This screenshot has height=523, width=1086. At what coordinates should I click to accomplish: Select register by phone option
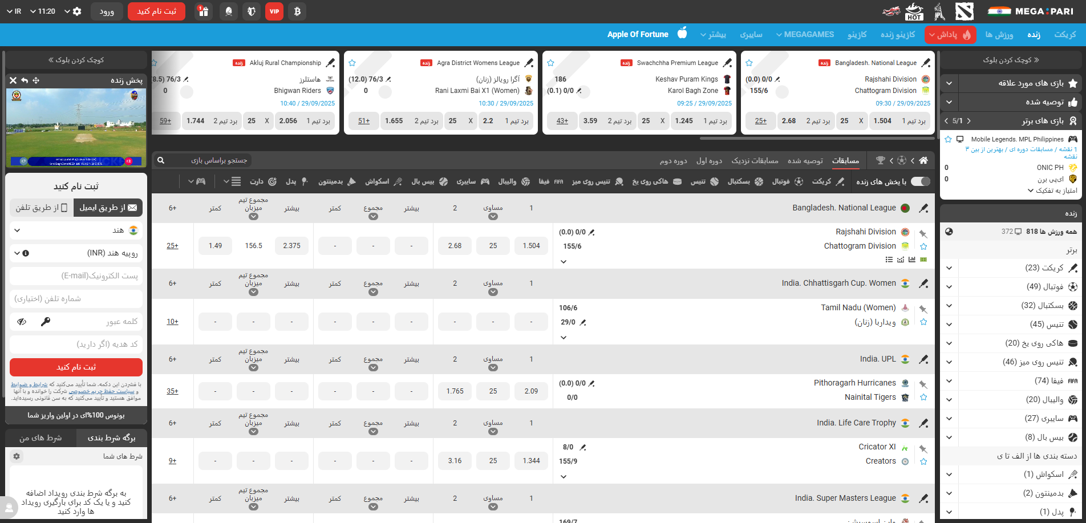[42, 208]
